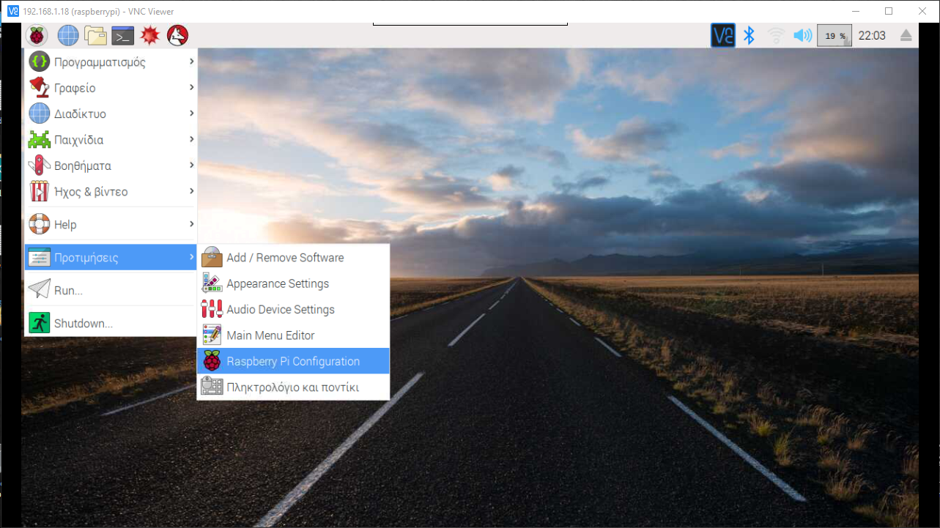Expand the Ήχος & βίντεο submenu
Image resolution: width=940 pixels, height=528 pixels.
pyautogui.click(x=111, y=192)
